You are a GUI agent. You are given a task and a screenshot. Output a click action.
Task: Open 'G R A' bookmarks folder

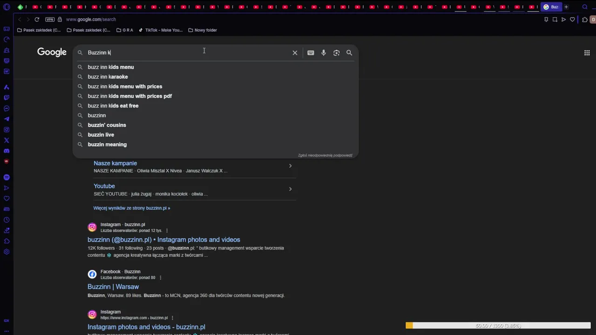[125, 30]
